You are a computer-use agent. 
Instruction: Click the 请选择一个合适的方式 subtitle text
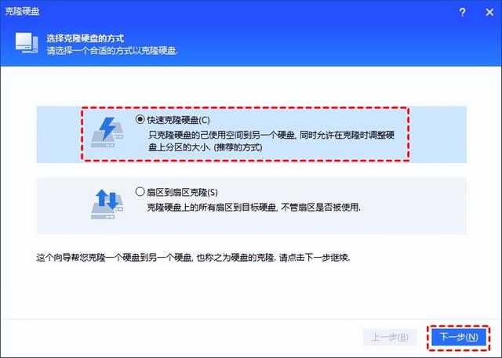112,51
